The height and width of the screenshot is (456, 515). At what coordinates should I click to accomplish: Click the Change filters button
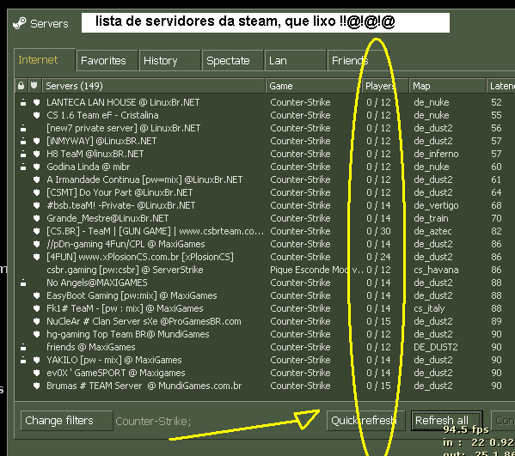click(x=67, y=420)
